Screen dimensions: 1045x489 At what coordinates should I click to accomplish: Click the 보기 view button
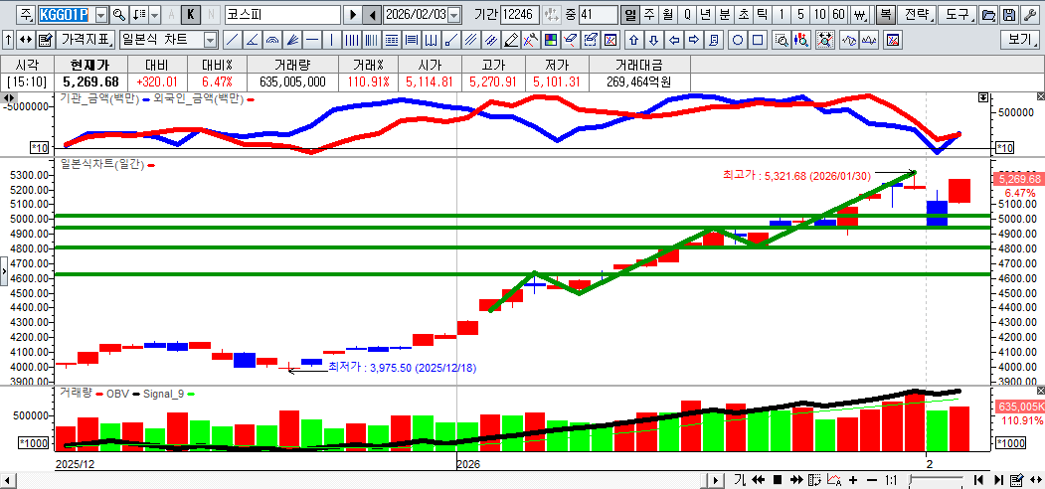(1021, 40)
